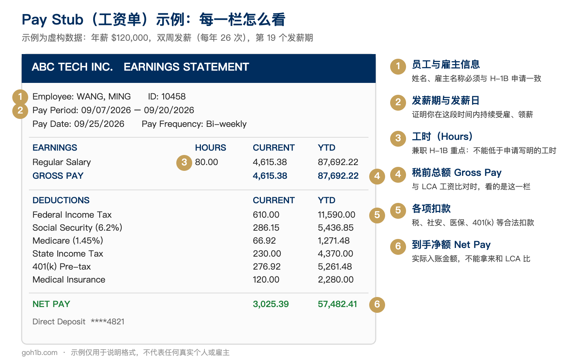This screenshot has height=364, width=578.
Task: Select the note '与 LCA 工资比对时,看的是这一栏'
Action: pos(471,187)
